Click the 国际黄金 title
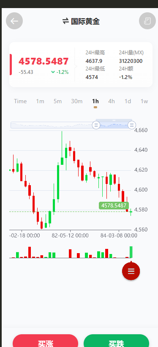This screenshot has width=158, height=347. tap(85, 21)
